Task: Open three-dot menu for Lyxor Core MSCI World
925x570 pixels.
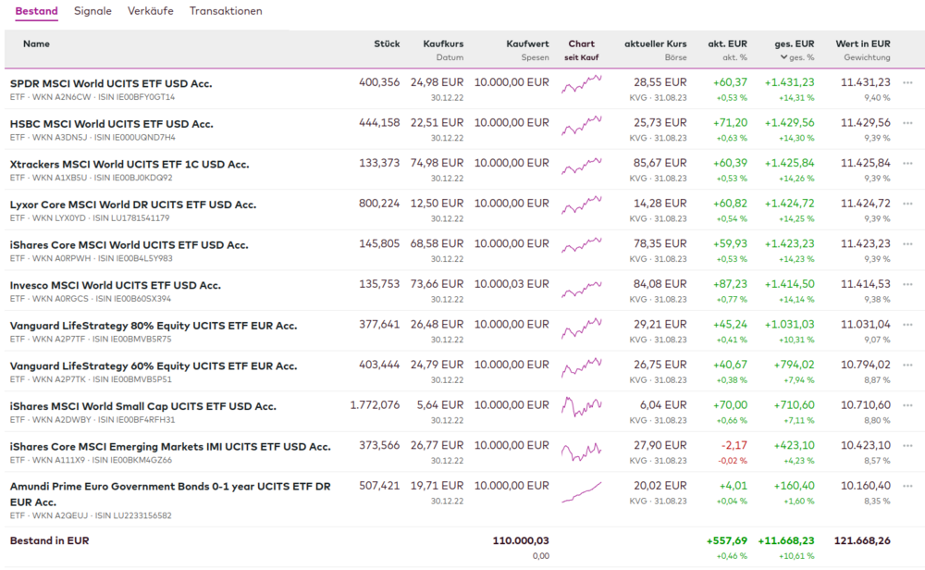Action: click(907, 204)
